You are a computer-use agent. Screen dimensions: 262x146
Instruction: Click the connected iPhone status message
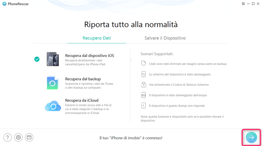click(x=131, y=138)
